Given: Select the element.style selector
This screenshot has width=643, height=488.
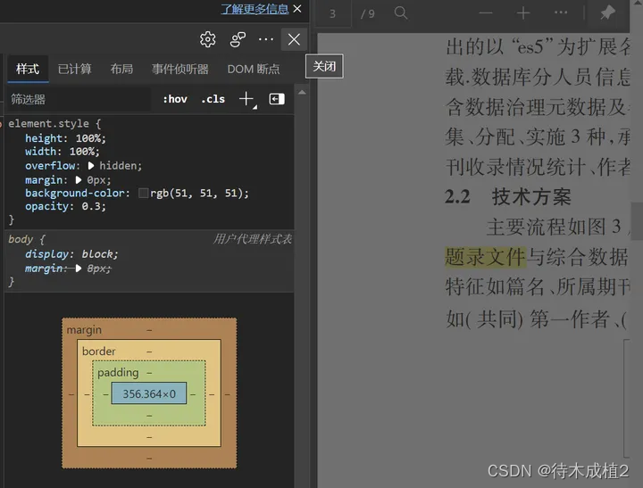Looking at the screenshot, I should (x=48, y=123).
